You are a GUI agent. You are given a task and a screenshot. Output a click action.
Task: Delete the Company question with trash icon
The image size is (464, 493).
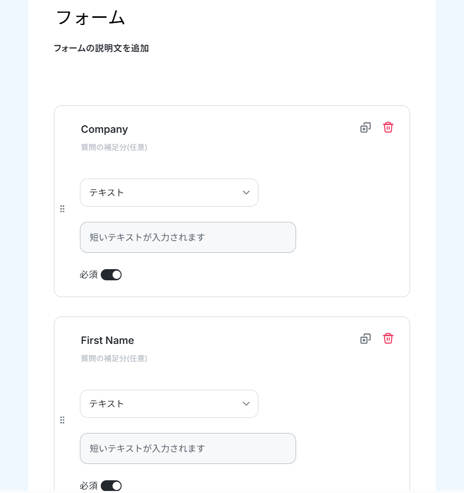pyautogui.click(x=388, y=128)
